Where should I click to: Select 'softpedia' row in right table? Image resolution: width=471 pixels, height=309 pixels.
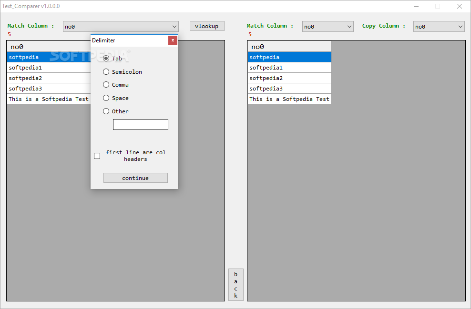289,57
